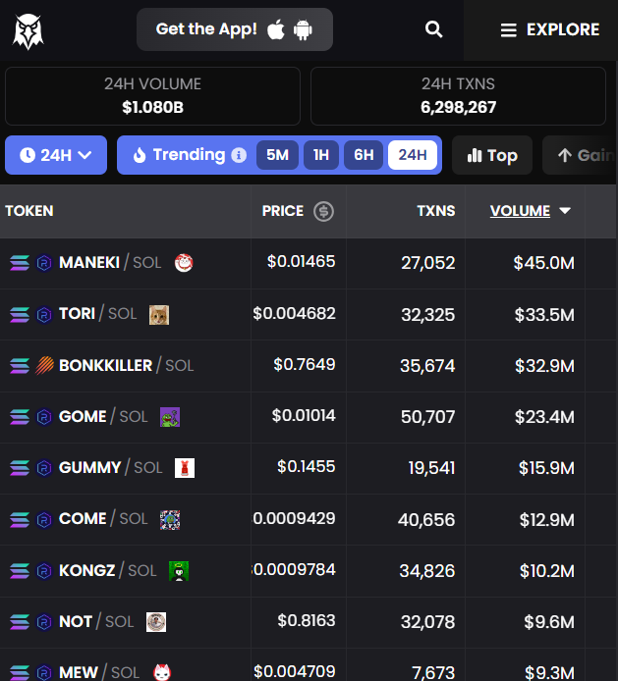
Task: Open the search magnifier icon
Action: click(x=433, y=29)
